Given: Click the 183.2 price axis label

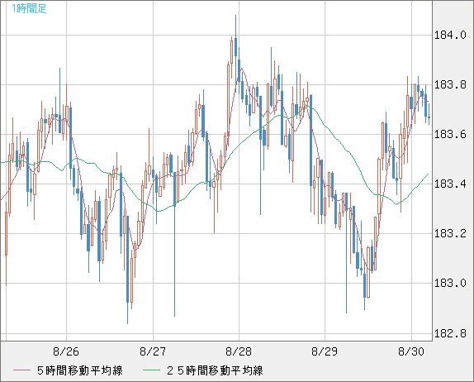Looking at the screenshot, I should (x=450, y=234).
